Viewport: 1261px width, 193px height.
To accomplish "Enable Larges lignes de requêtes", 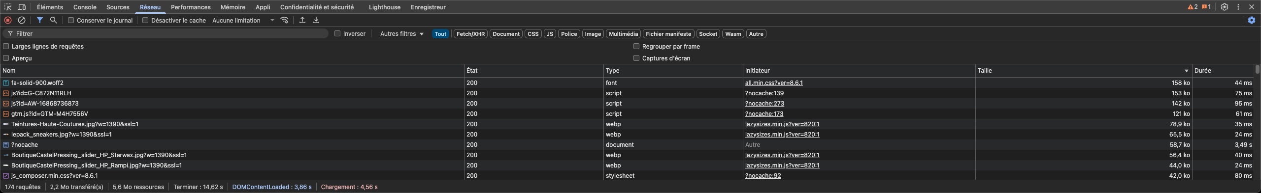I will click(x=6, y=46).
